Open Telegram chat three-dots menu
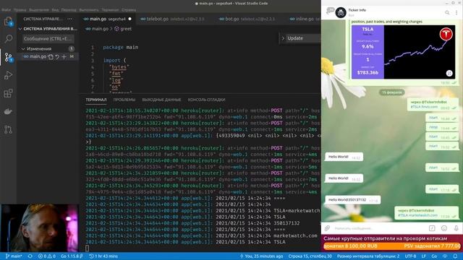The width and height of the screenshot is (463, 260). [456, 12]
